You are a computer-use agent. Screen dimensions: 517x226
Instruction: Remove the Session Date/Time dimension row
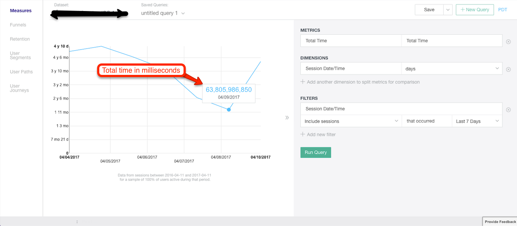coord(508,69)
